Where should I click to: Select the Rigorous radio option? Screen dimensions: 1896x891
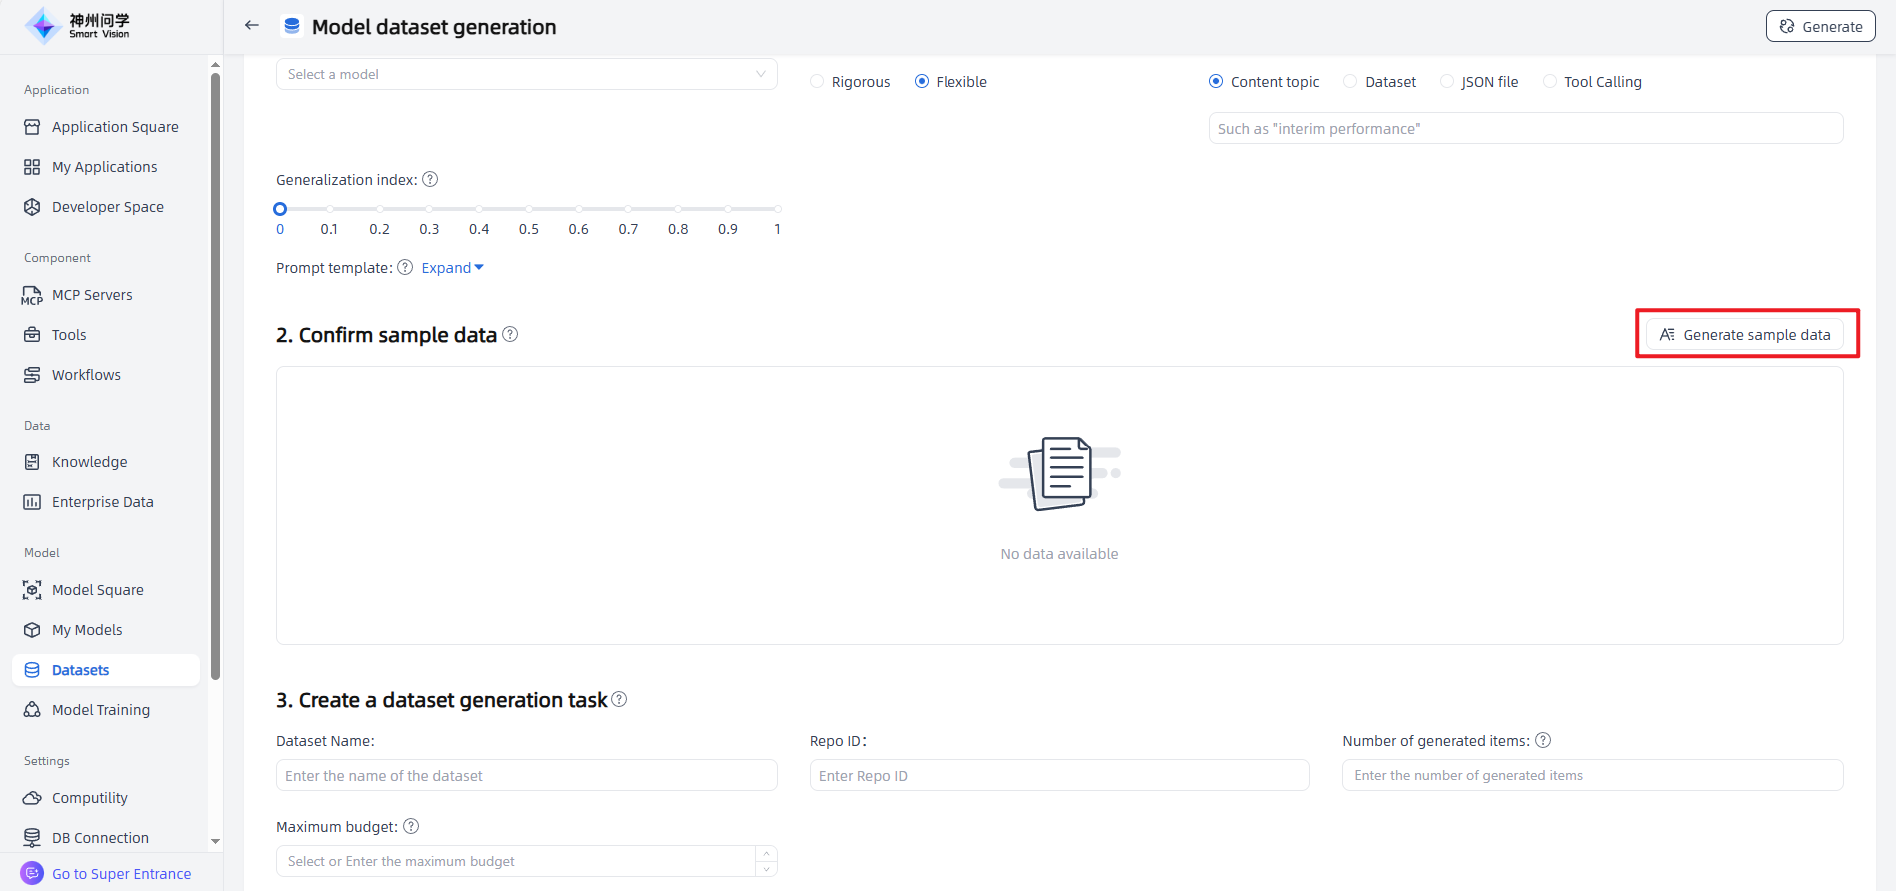click(x=817, y=82)
